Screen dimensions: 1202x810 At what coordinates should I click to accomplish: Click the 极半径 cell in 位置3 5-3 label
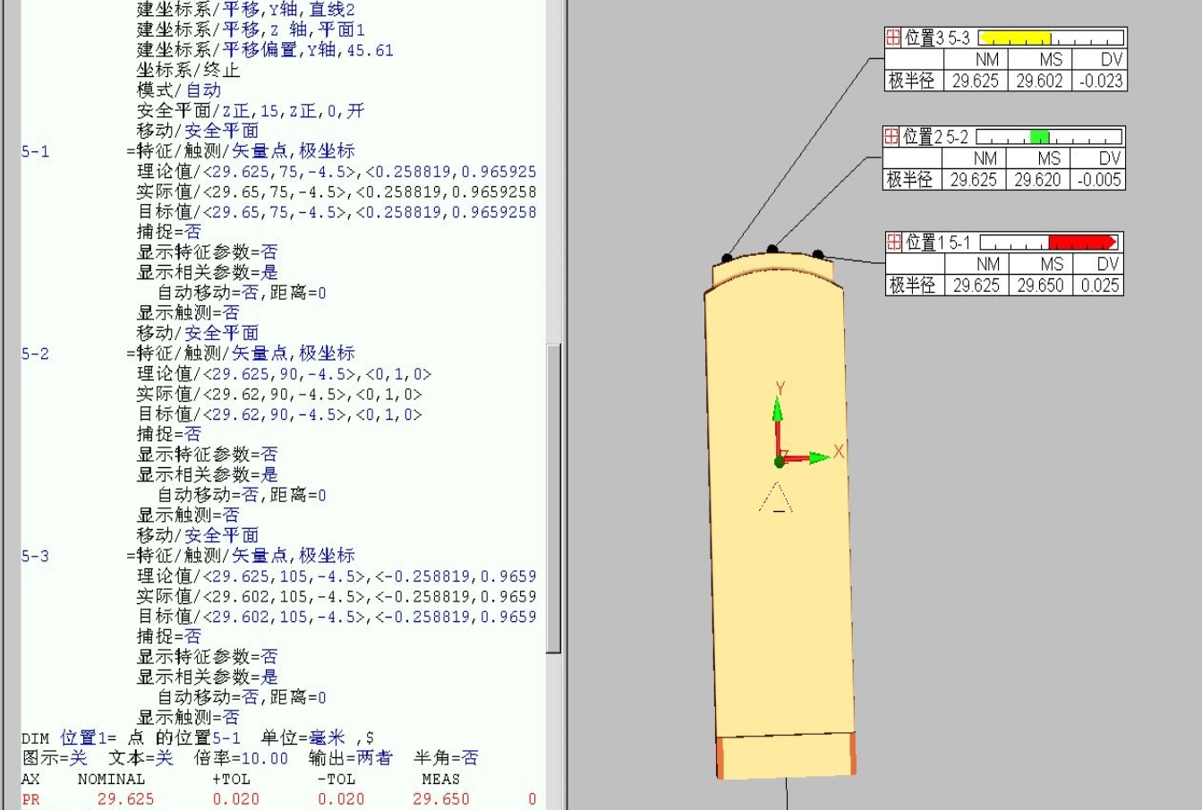911,81
